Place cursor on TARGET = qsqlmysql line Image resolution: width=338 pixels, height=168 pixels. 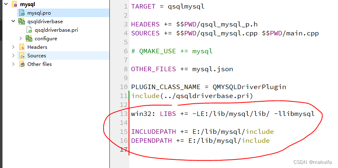click(168, 7)
